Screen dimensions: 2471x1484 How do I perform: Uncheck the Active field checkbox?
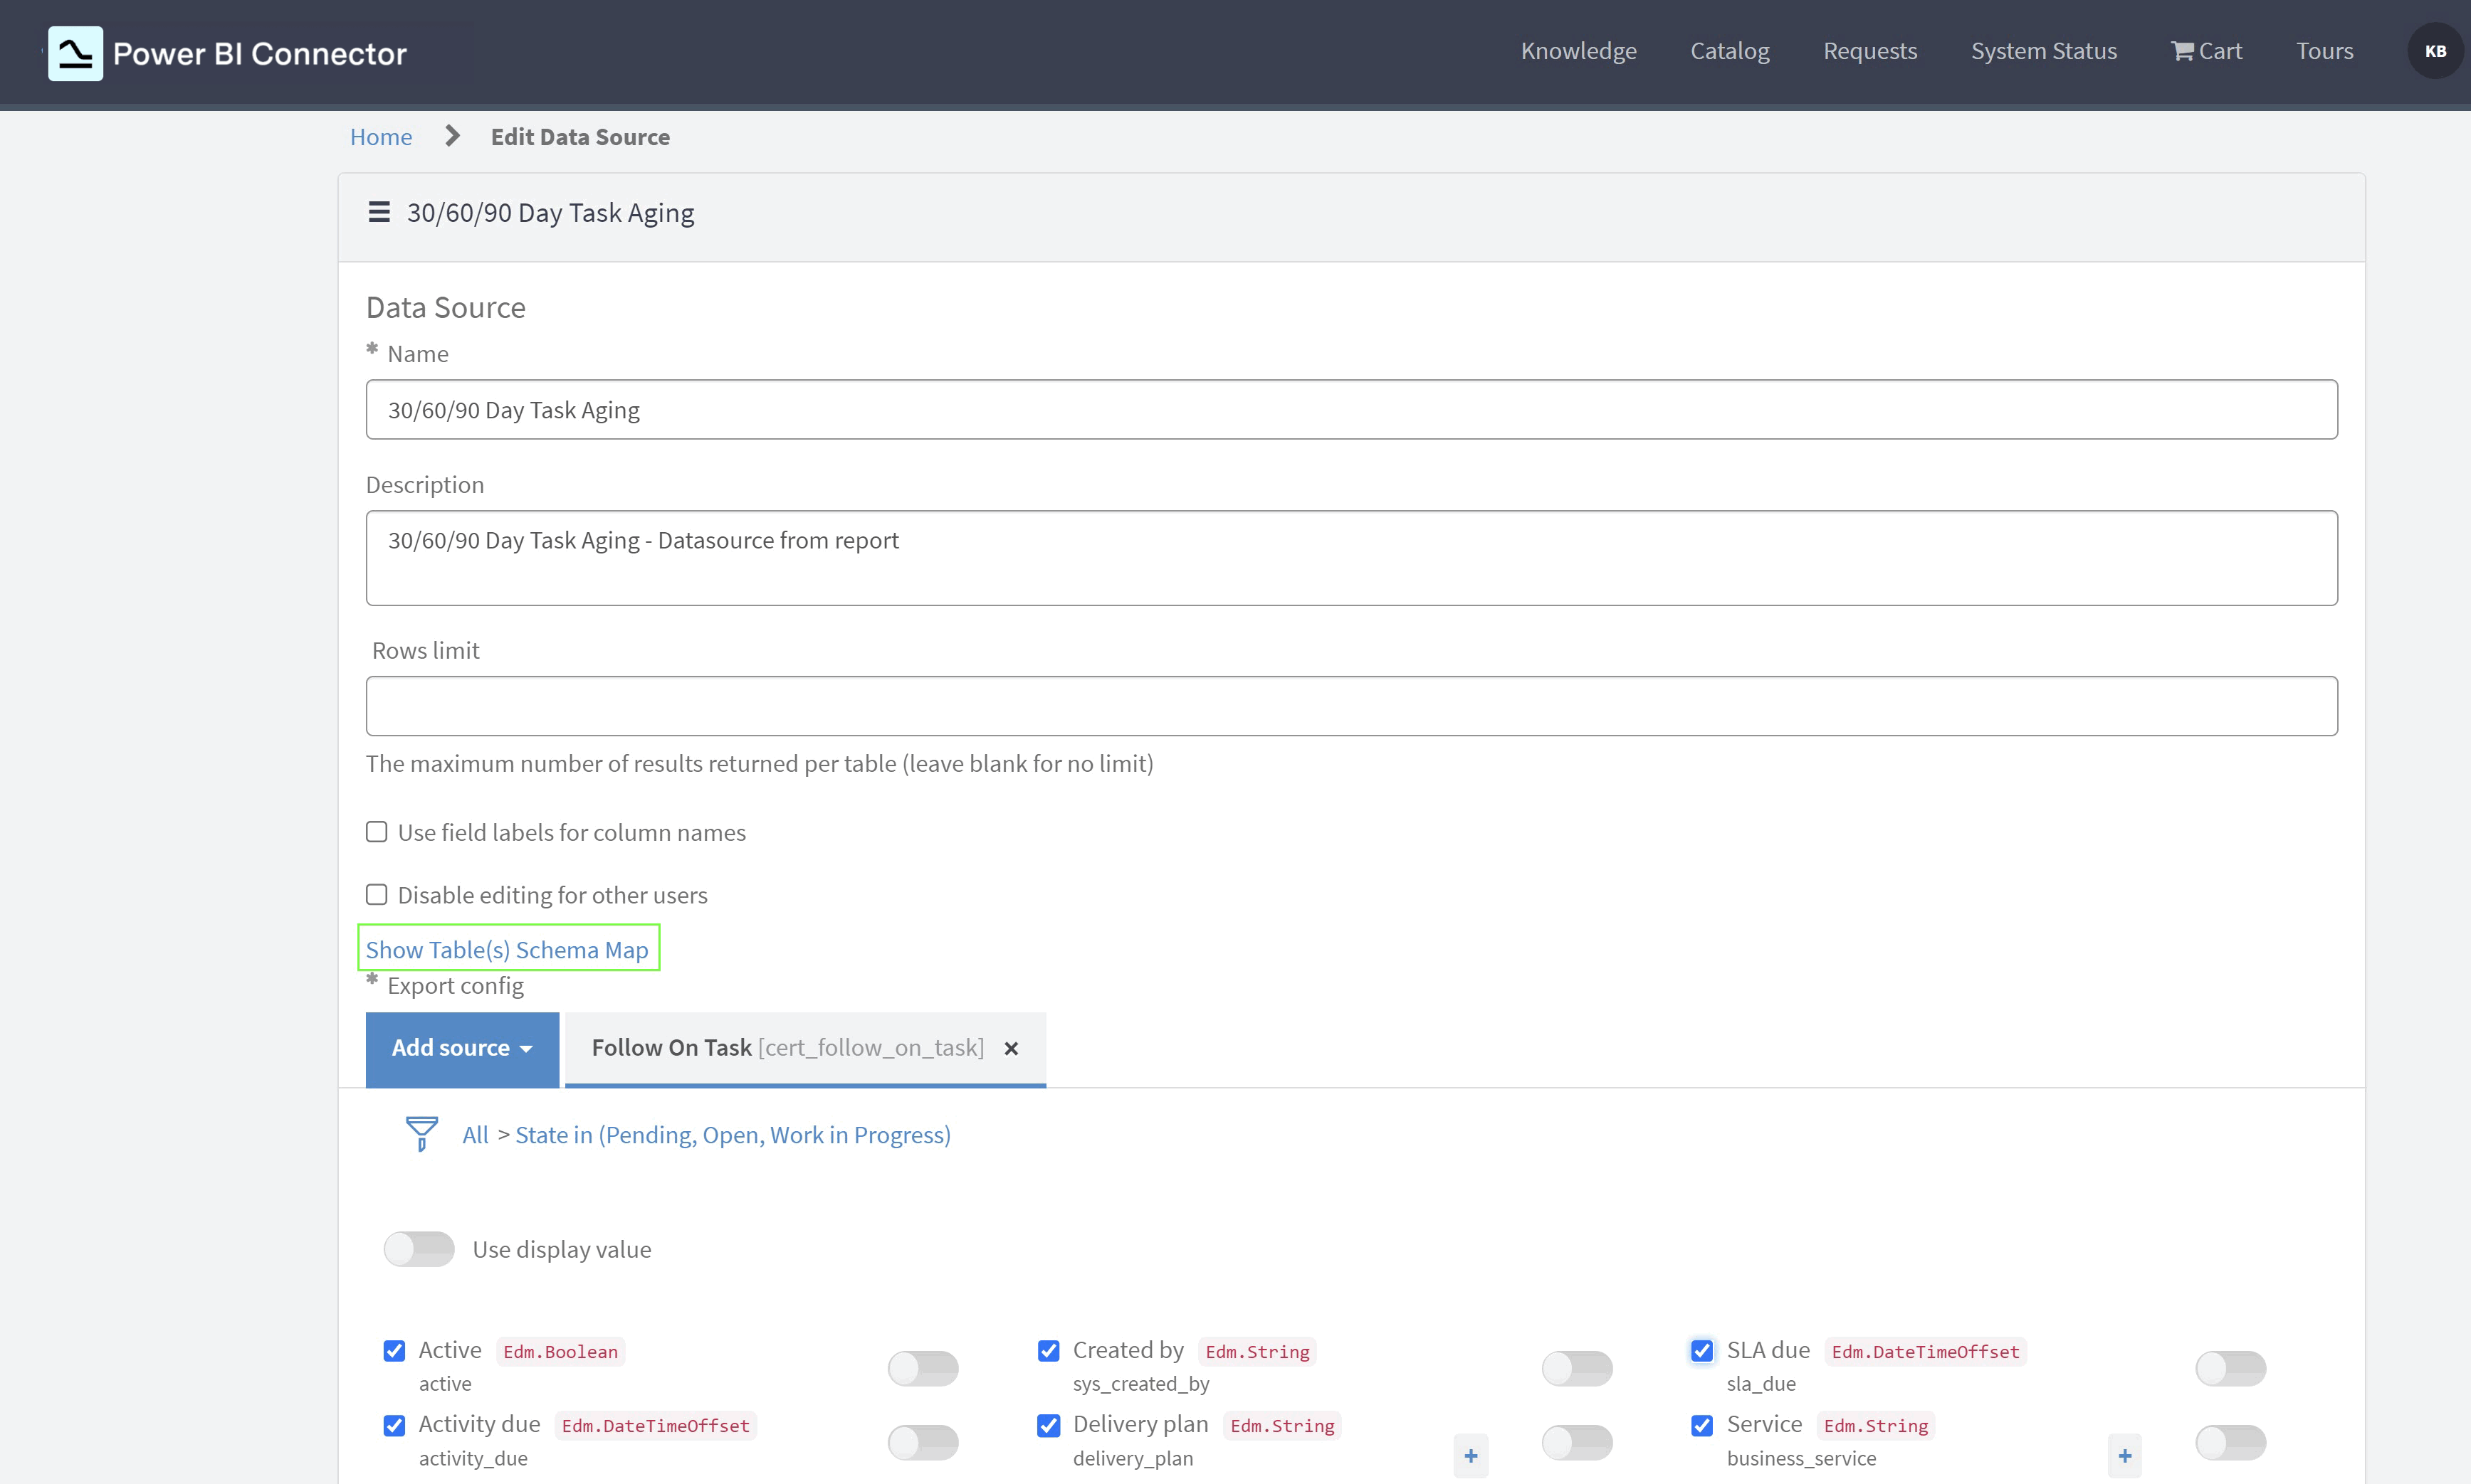[x=394, y=1351]
